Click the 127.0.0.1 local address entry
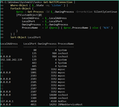119x107 pixels. point(7,101)
